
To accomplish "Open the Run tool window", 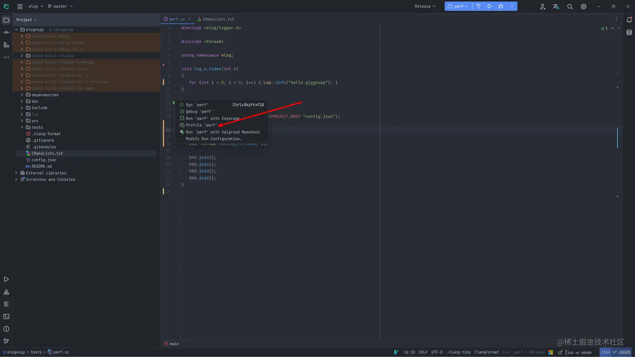I will coord(6,279).
